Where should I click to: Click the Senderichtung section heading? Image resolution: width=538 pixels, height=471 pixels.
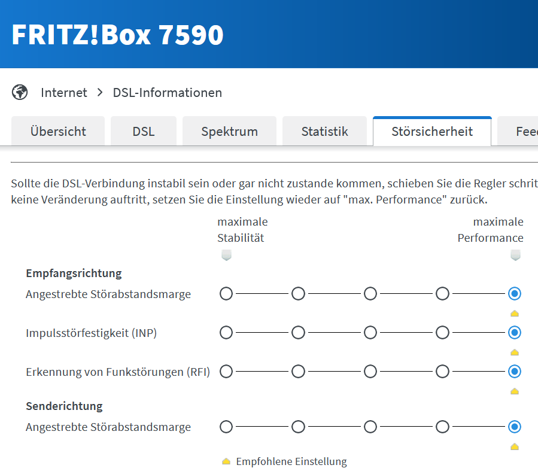tap(64, 406)
